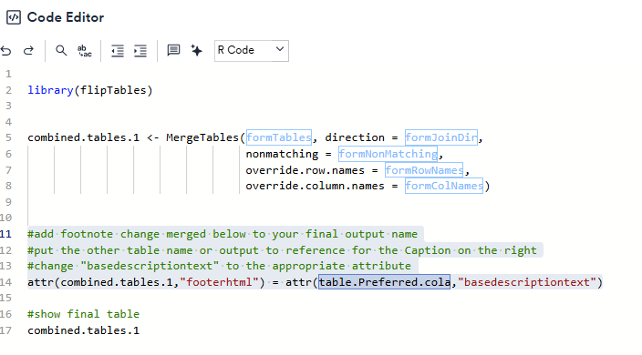Click the highlighted table.Preferred.cola text
Viewport: 642px width, 355px height.
click(385, 282)
